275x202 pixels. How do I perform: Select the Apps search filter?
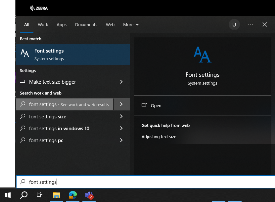(62, 24)
